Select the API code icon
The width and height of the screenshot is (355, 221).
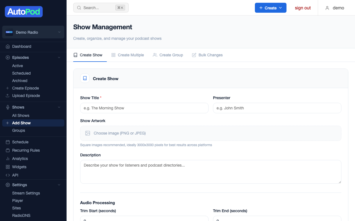click(7, 175)
